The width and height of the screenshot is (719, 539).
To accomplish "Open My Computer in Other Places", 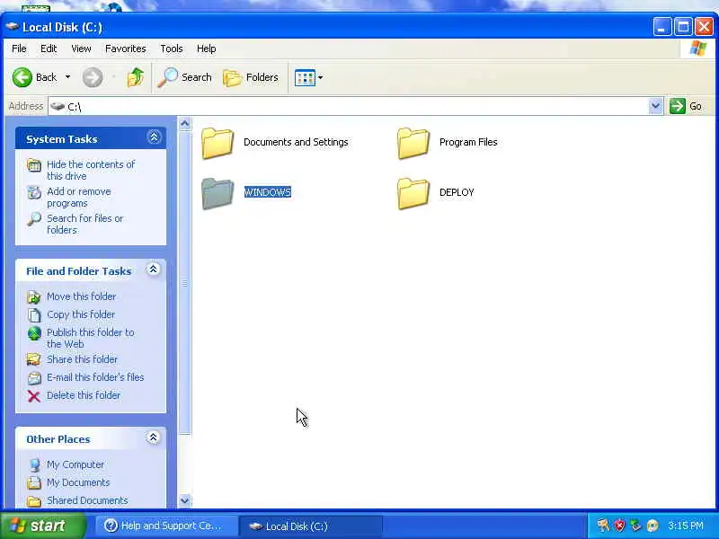I will 75,464.
